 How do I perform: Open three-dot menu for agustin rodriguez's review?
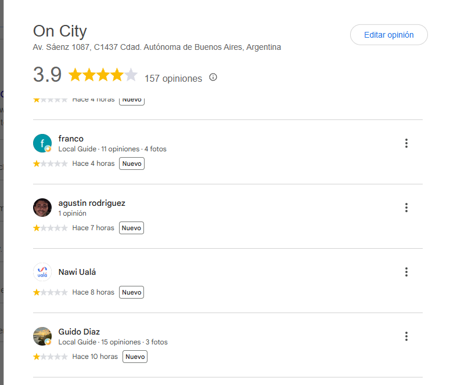(406, 208)
